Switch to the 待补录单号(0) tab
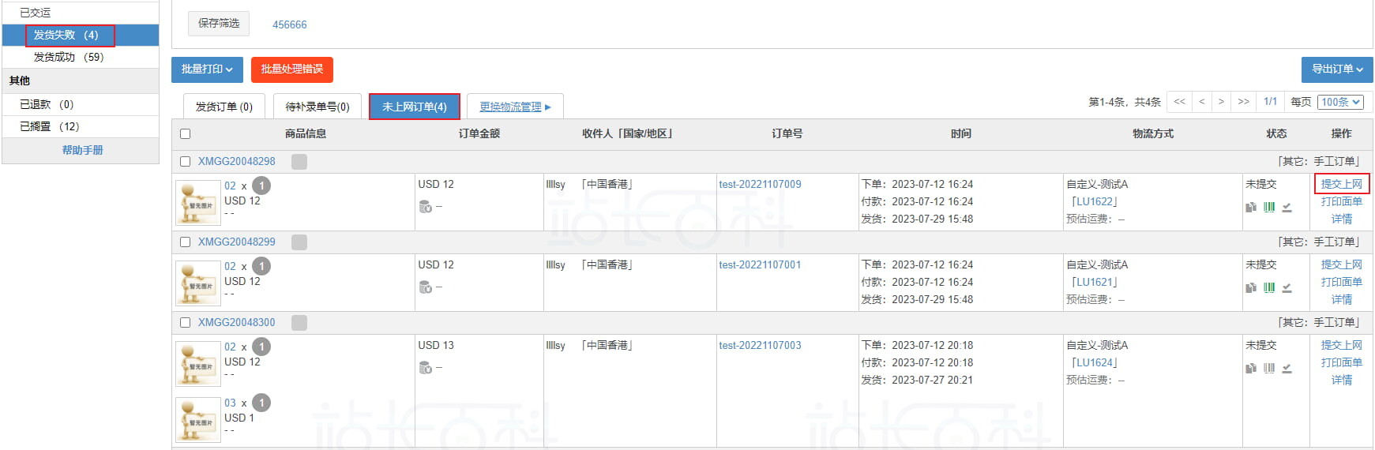Screen dimensions: 1375x450 pyautogui.click(x=317, y=107)
